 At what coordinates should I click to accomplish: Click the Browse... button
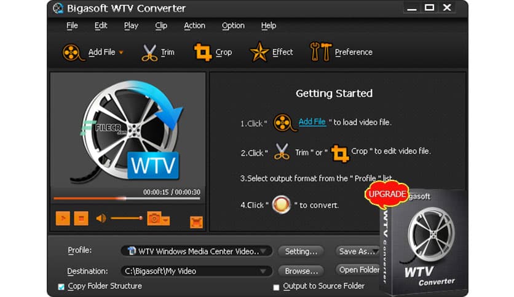pos(301,271)
